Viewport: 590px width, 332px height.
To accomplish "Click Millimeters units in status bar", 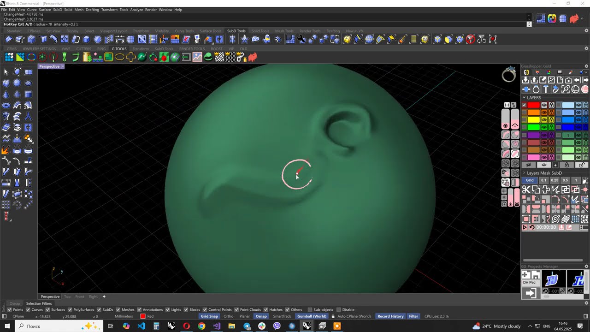I will 124,316.
